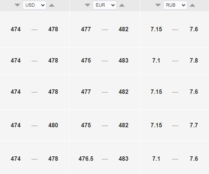Click the EUR buy rate 476.5

86,159
